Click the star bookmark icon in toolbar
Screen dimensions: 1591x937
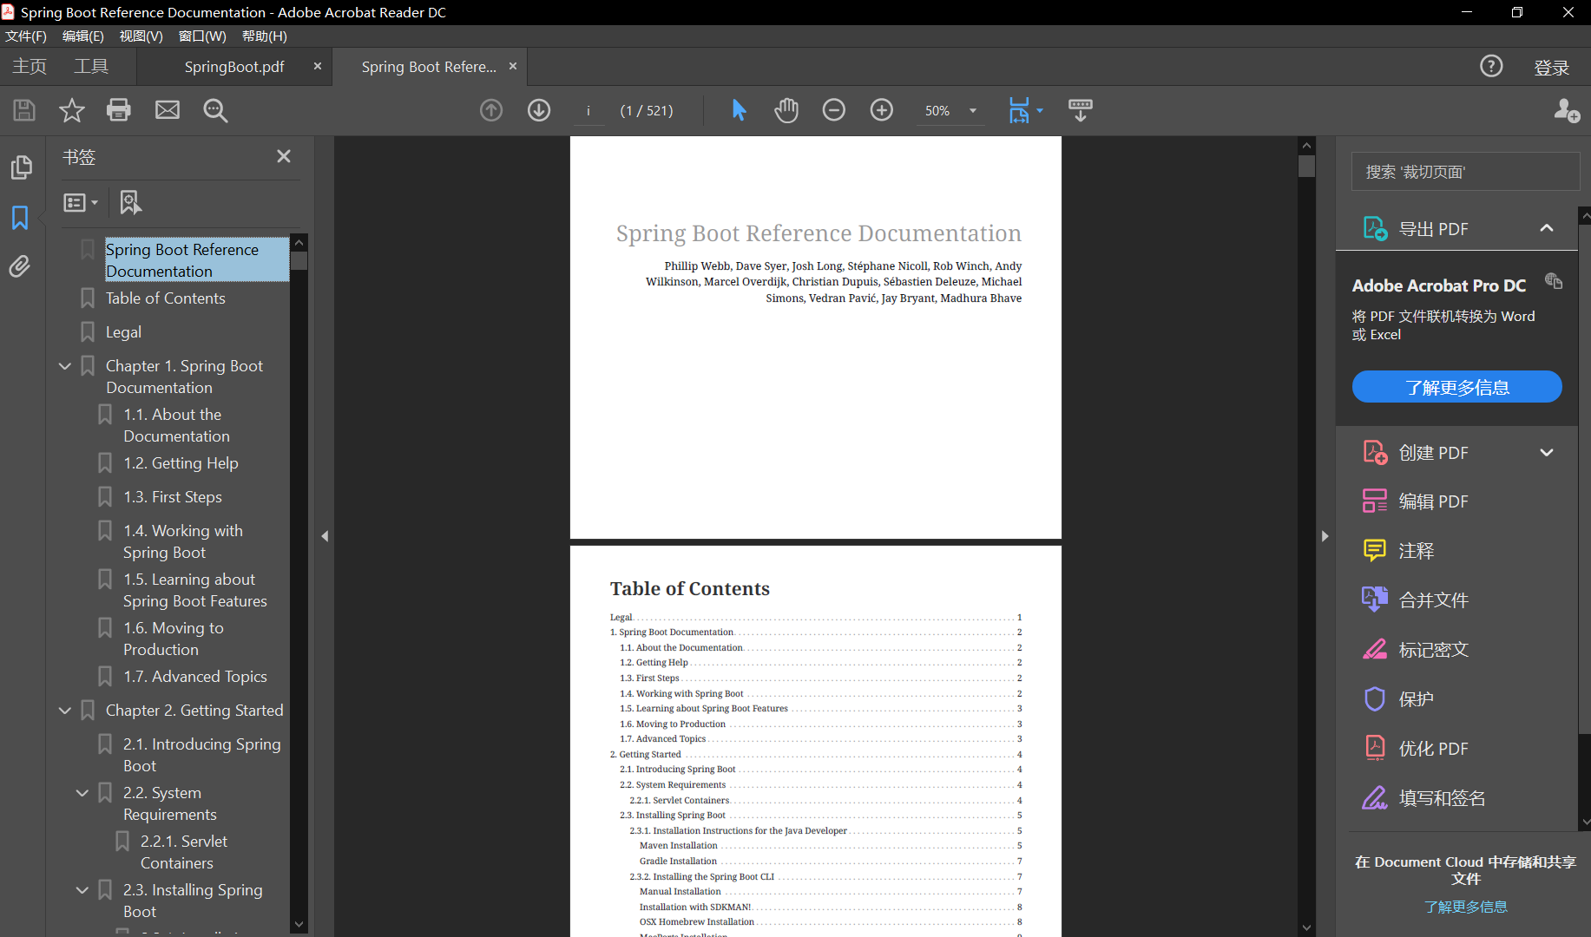tap(71, 110)
